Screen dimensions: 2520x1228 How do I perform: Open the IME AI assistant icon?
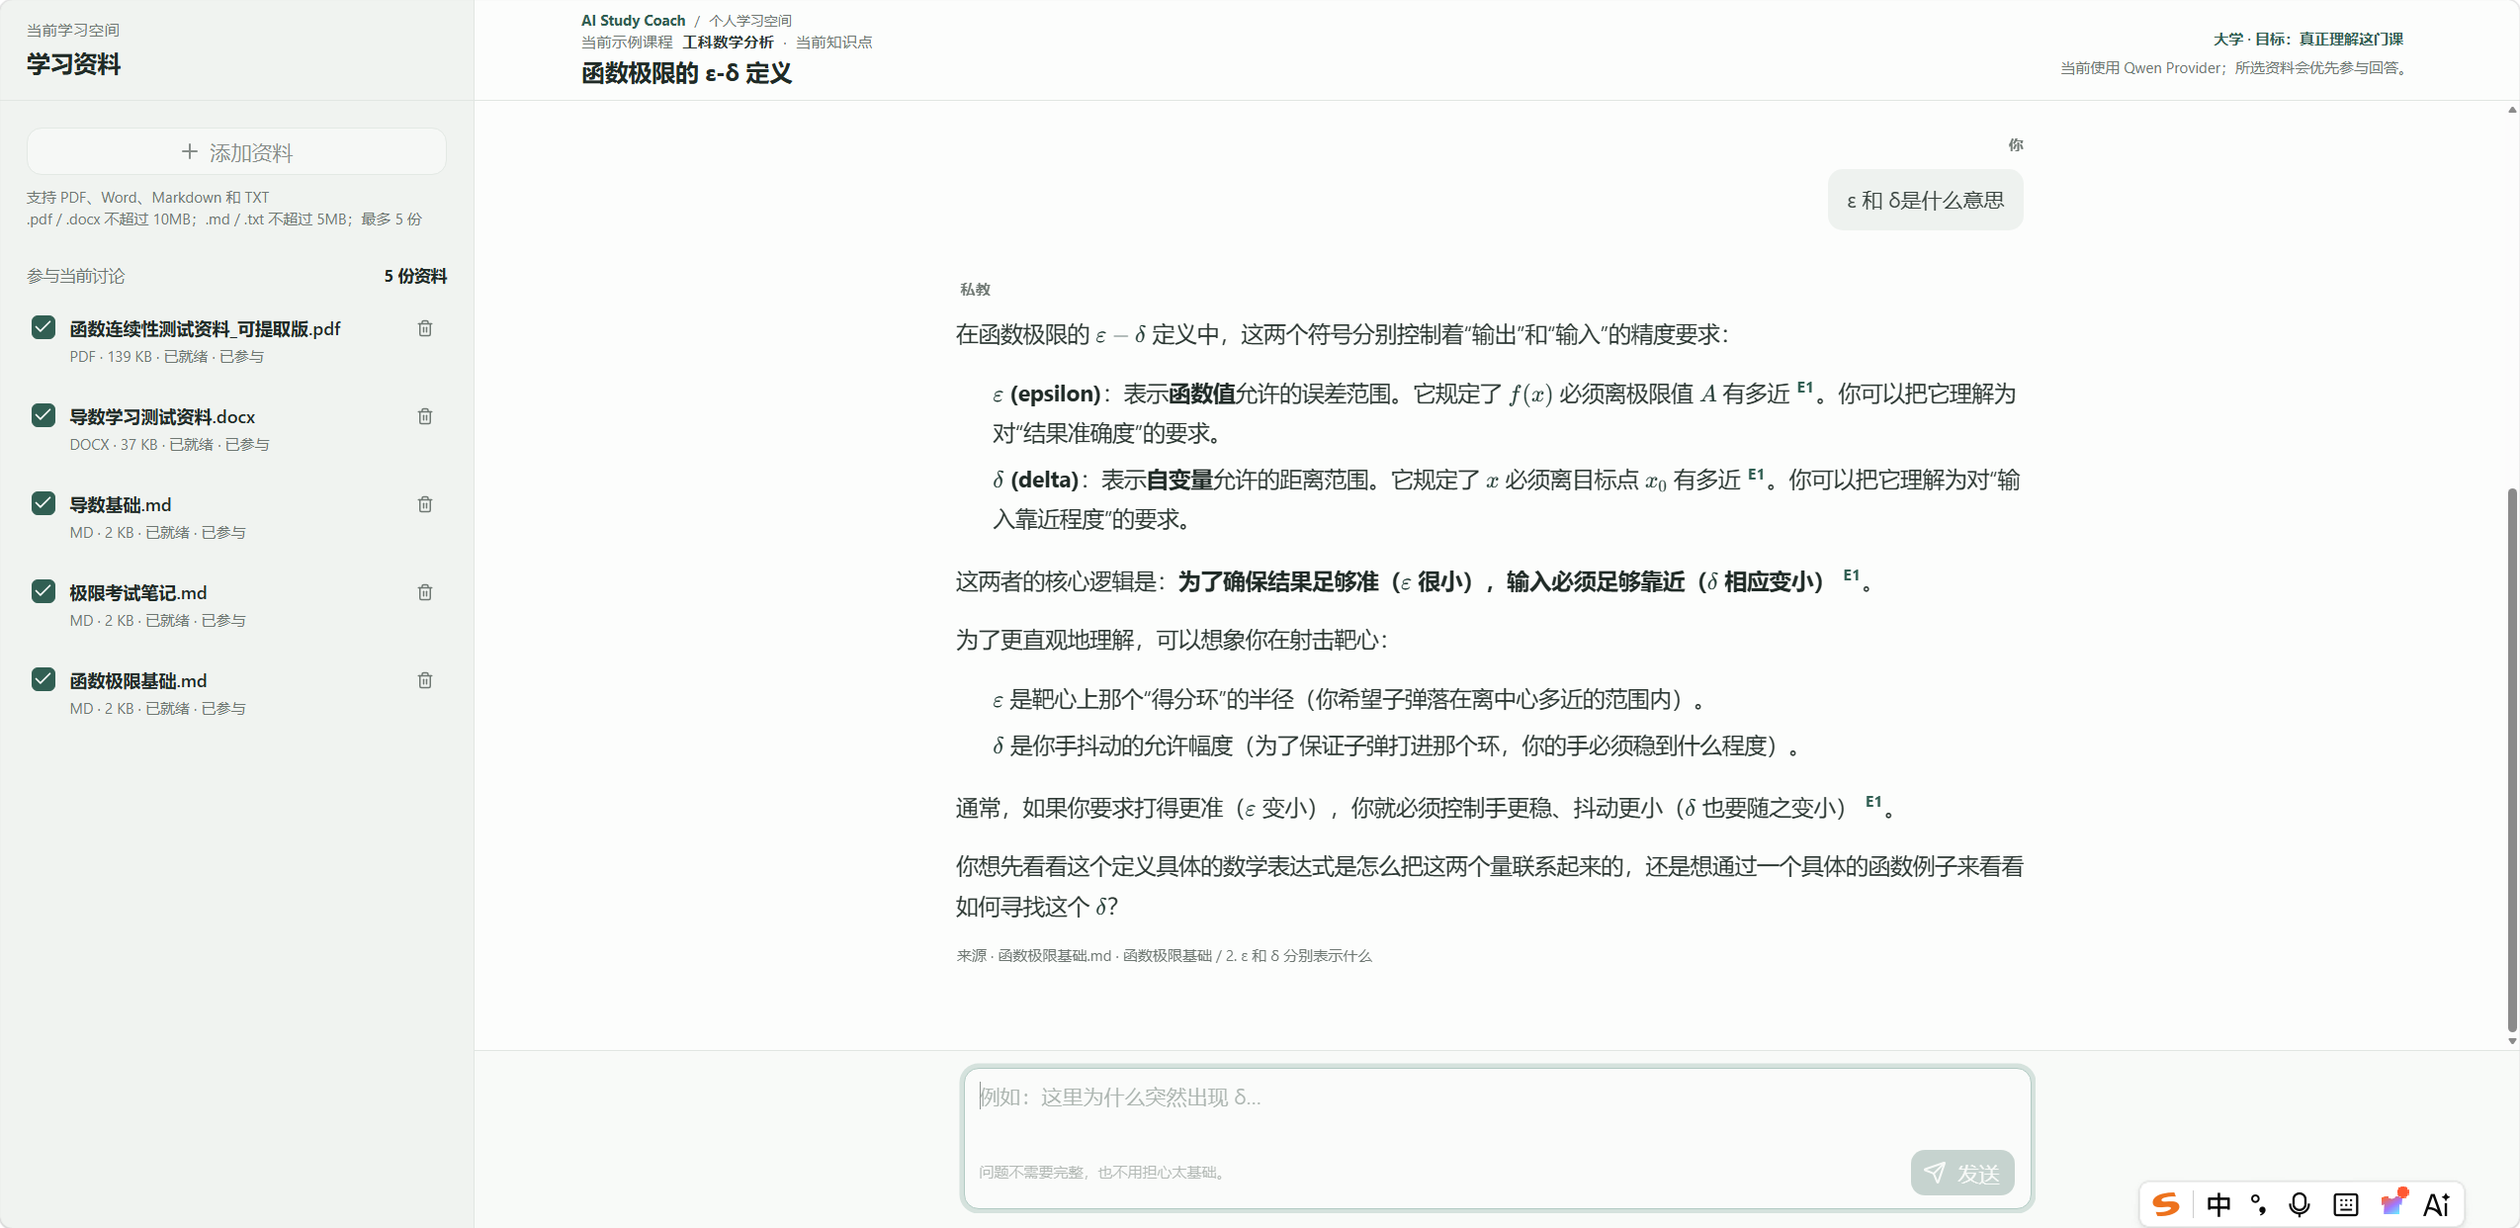point(2437,1203)
